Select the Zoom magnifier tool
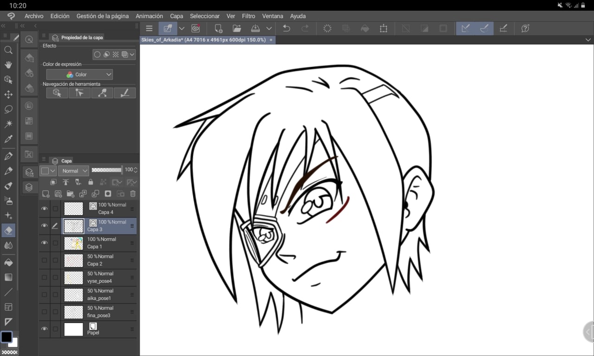 [8, 50]
